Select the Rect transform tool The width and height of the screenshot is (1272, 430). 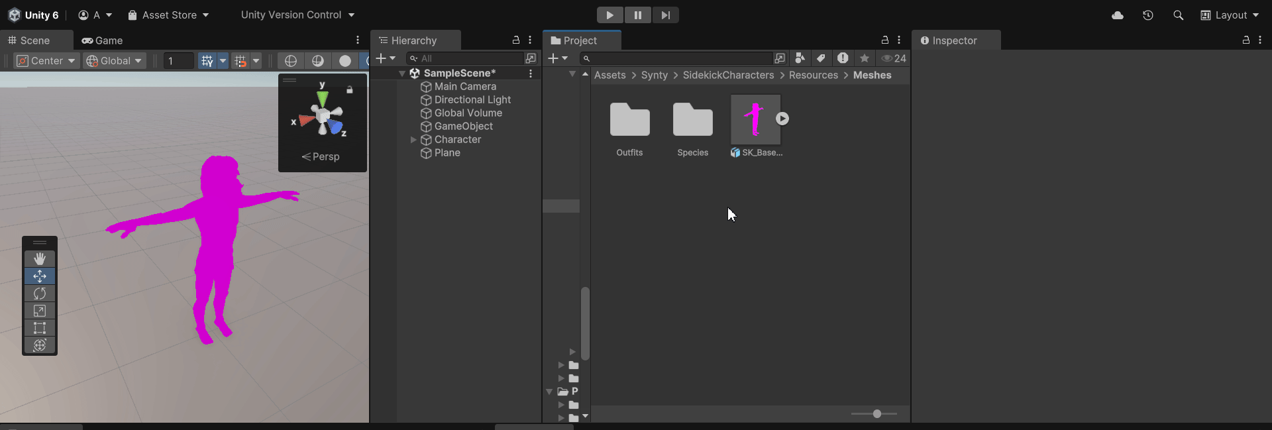point(40,328)
